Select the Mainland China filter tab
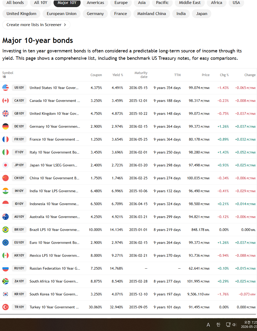Screen dimensions: 257x331 [151, 14]
